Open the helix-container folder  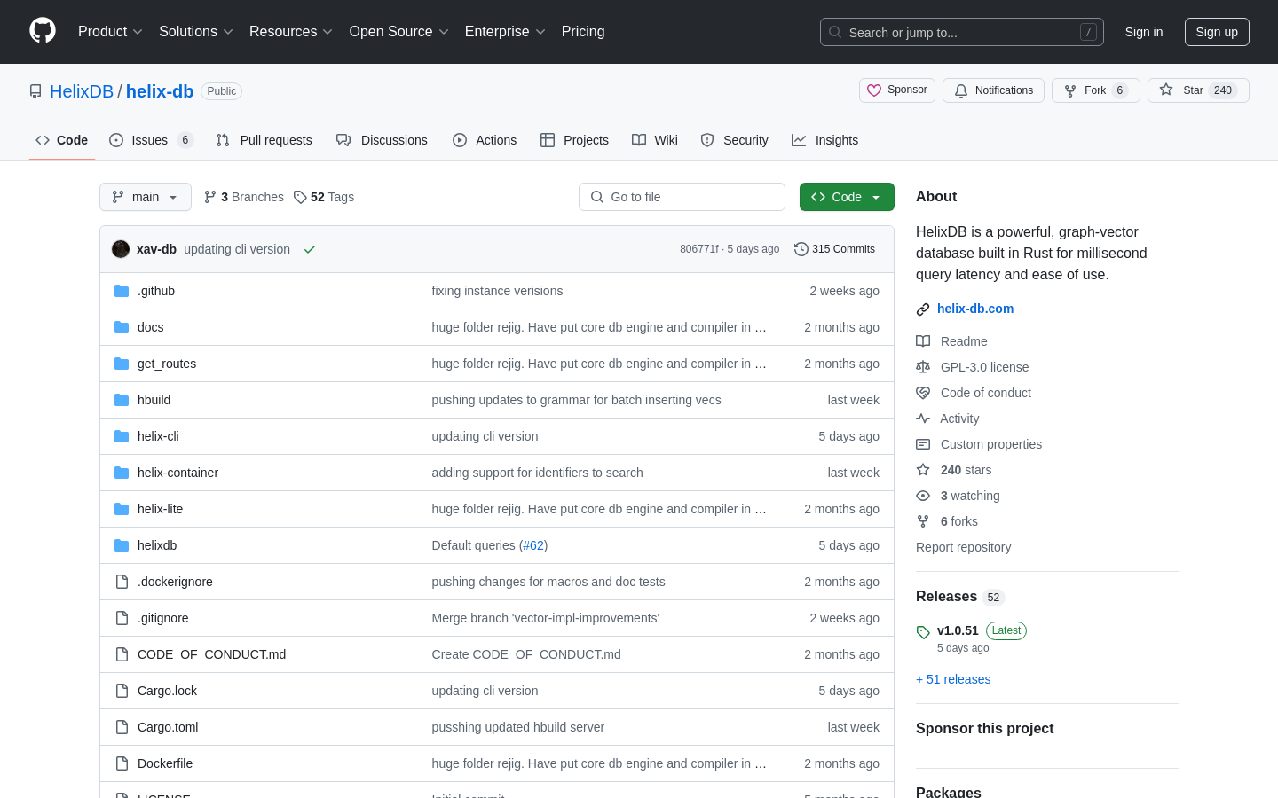point(177,473)
